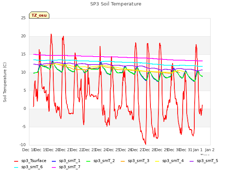
Task: Click the 0 y-axis tick label
Action: point(25,109)
